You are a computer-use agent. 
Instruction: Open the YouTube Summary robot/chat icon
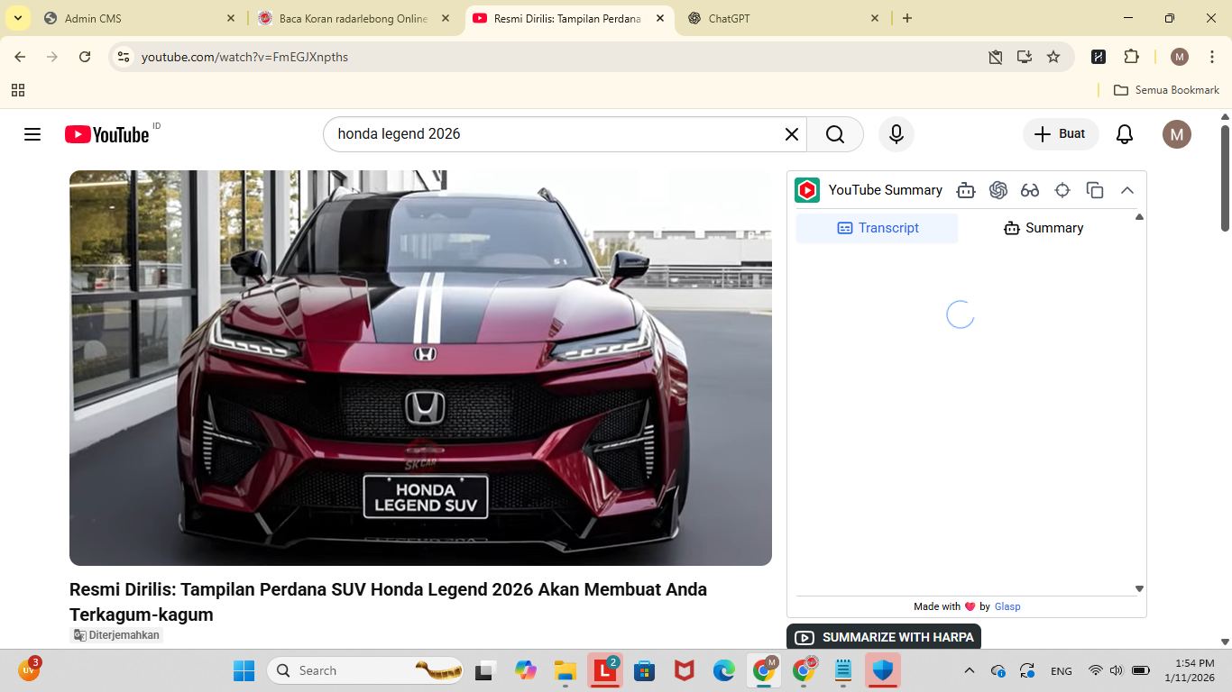click(966, 190)
